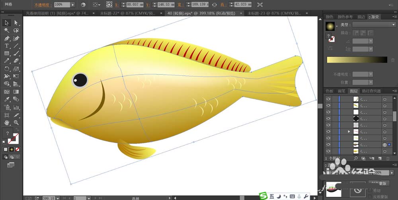Click the gradient slider bar
The height and width of the screenshot is (200, 398).
pyautogui.click(x=357, y=60)
